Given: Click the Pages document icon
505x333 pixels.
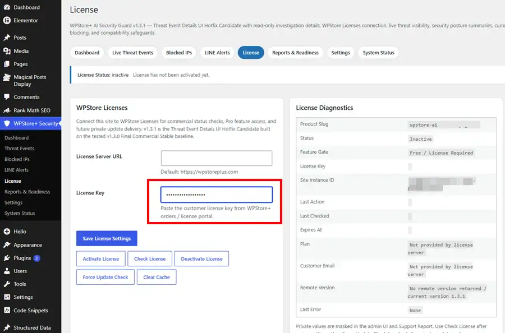Looking at the screenshot, I should point(7,64).
